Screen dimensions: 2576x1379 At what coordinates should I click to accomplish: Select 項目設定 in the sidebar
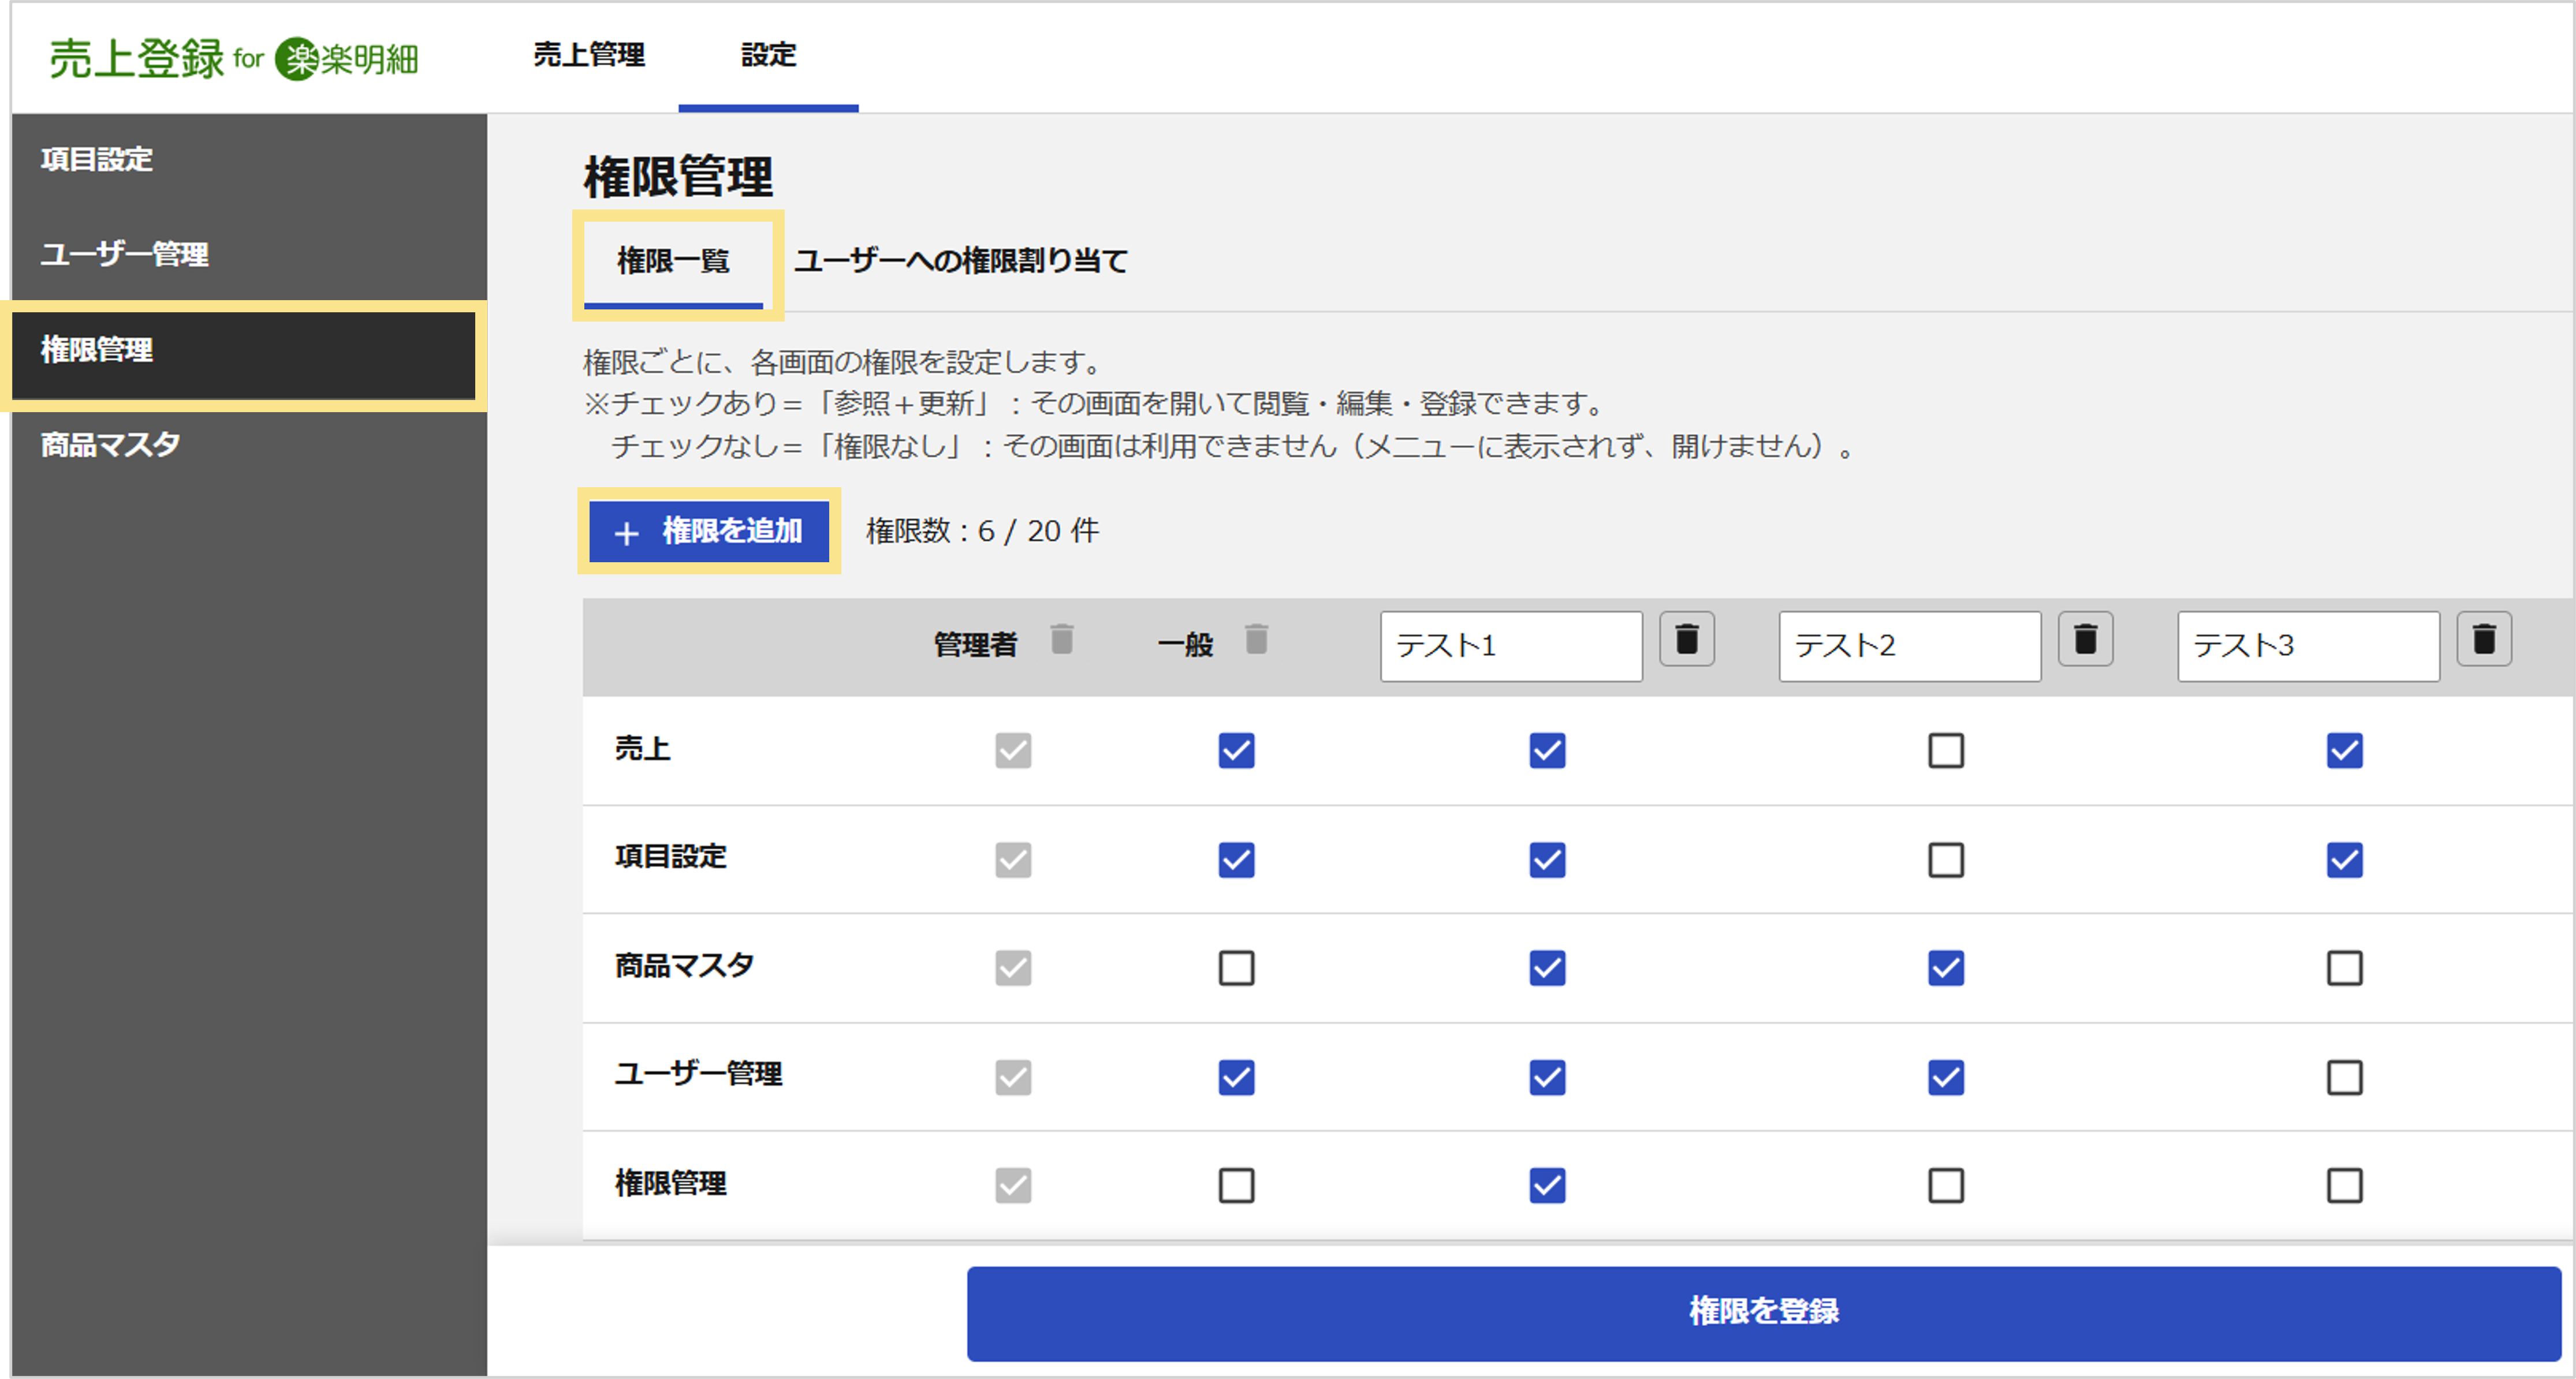coord(249,159)
